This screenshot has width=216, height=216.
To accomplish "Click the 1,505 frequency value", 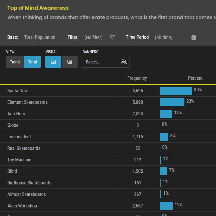I will pyautogui.click(x=138, y=171).
